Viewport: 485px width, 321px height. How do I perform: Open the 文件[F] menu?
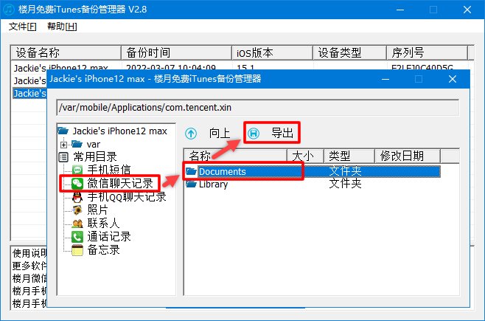22,27
